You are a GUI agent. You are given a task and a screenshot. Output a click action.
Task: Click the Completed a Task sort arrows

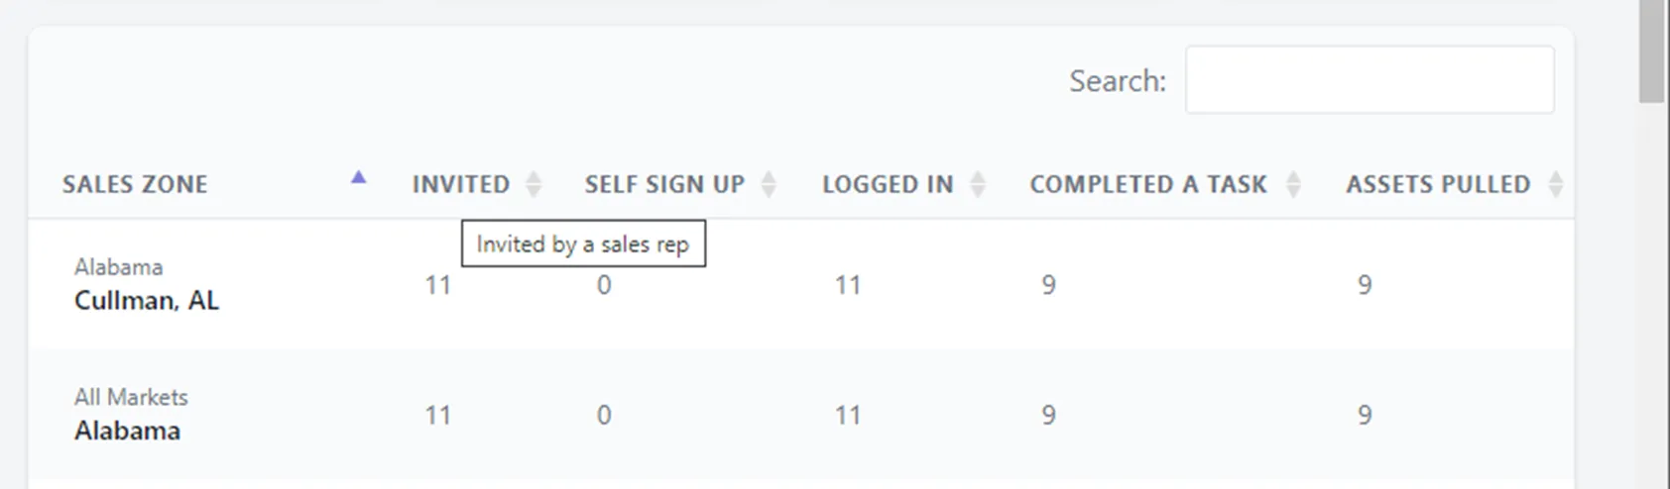[x=1293, y=184]
